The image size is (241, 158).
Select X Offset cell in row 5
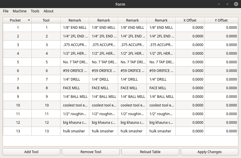(190, 62)
